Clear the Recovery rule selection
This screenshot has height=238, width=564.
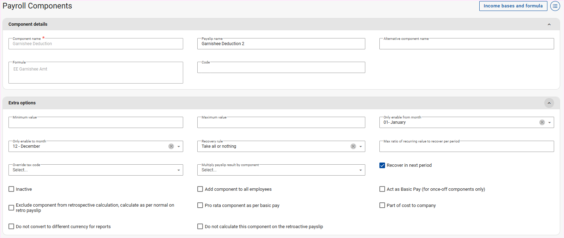353,146
